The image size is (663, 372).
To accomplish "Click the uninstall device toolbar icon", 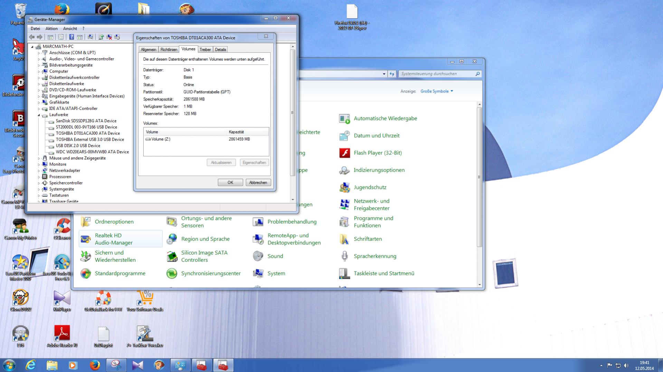I will (x=109, y=37).
